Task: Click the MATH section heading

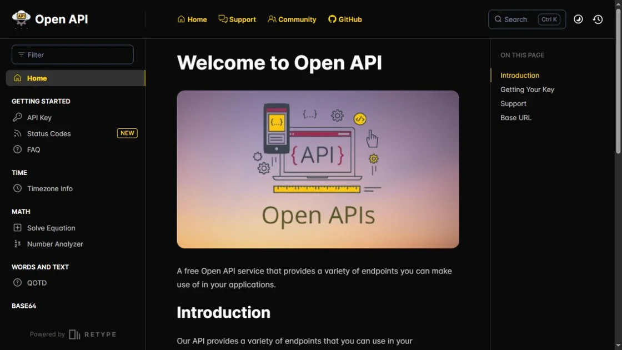Action: point(21,212)
